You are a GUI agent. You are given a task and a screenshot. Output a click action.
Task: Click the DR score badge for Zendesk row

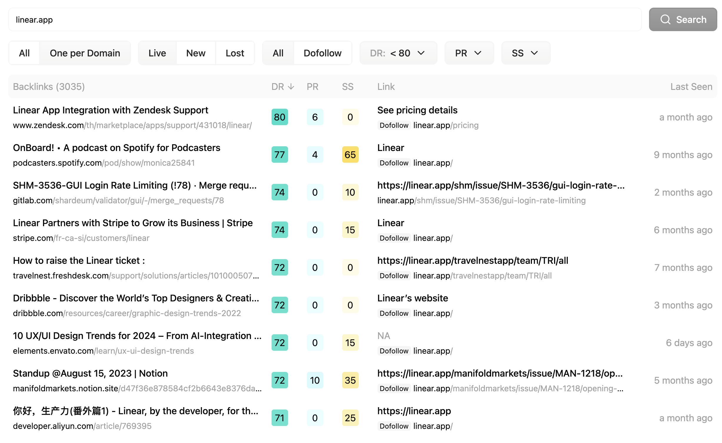(x=279, y=117)
